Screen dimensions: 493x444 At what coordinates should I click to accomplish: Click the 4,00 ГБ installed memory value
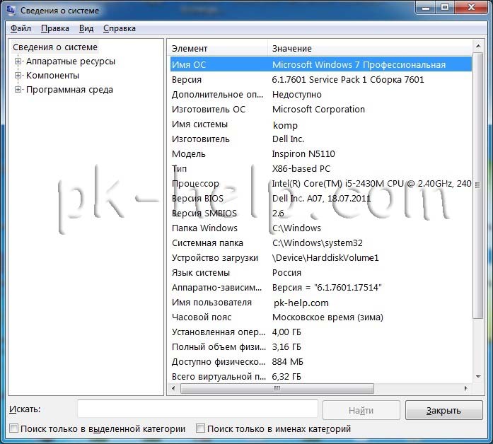[286, 332]
